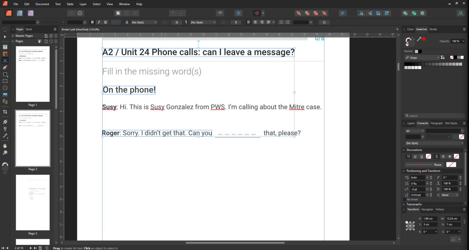Select the Page 3 thumbnail in Pages panel
469x250 pixels.
tap(33, 202)
